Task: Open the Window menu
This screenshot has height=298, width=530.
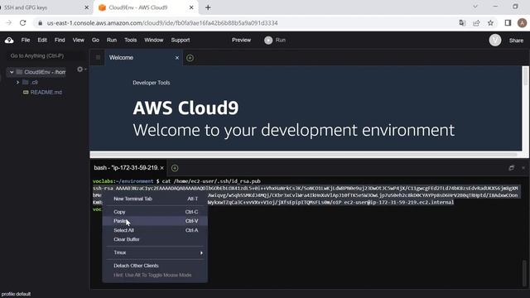Action: [x=154, y=40]
